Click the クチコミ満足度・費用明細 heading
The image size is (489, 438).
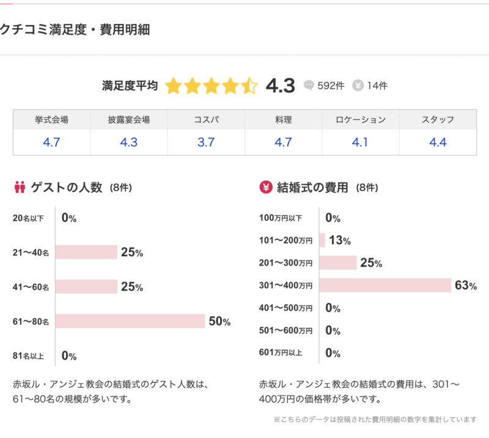[75, 29]
